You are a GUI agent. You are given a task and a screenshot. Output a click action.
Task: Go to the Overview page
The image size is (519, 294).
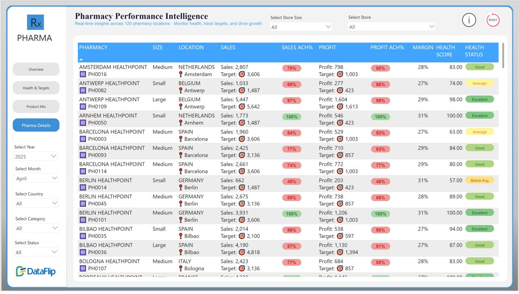click(36, 69)
